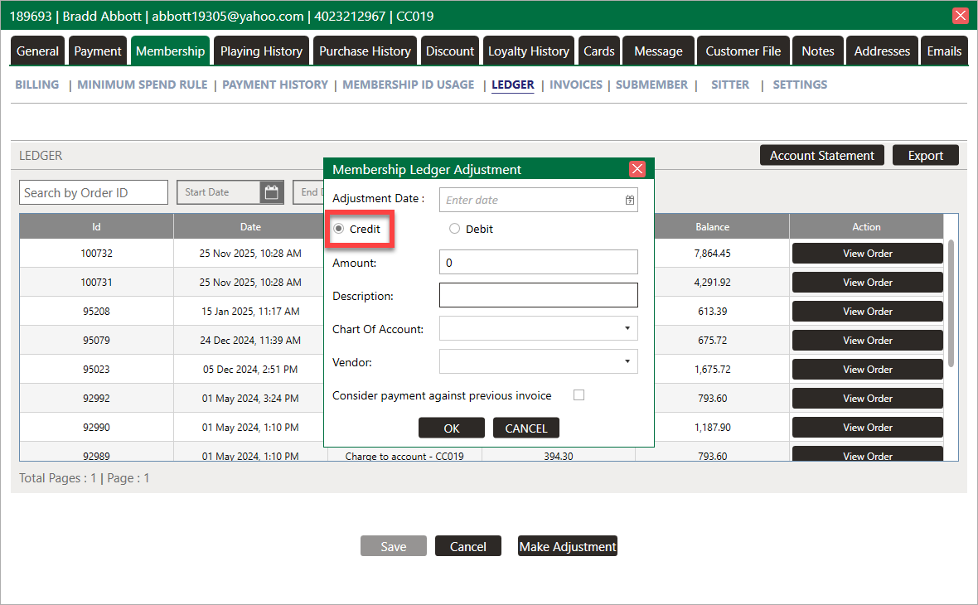Image resolution: width=978 pixels, height=605 pixels.
Task: Close the customer profile window
Action: tap(961, 16)
